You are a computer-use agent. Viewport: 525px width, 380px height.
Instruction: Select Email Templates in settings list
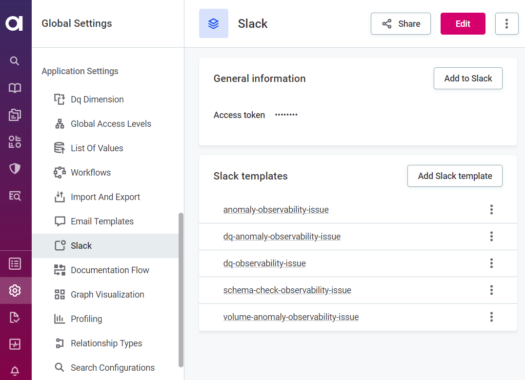click(x=102, y=221)
